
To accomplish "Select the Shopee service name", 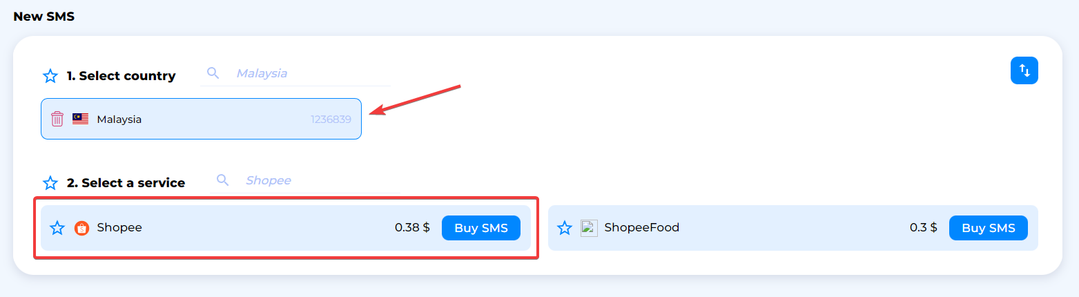I will click(119, 227).
